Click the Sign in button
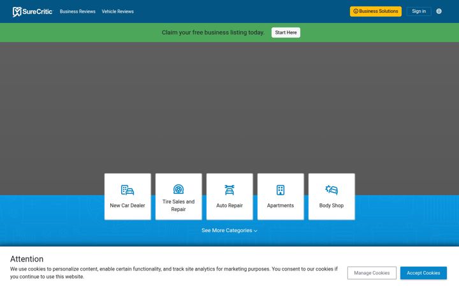This screenshot has width=459, height=287. click(419, 11)
